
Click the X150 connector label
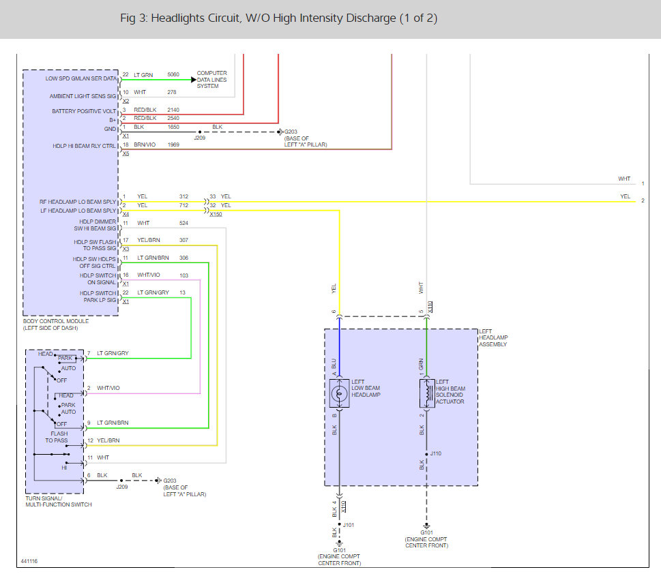[216, 214]
